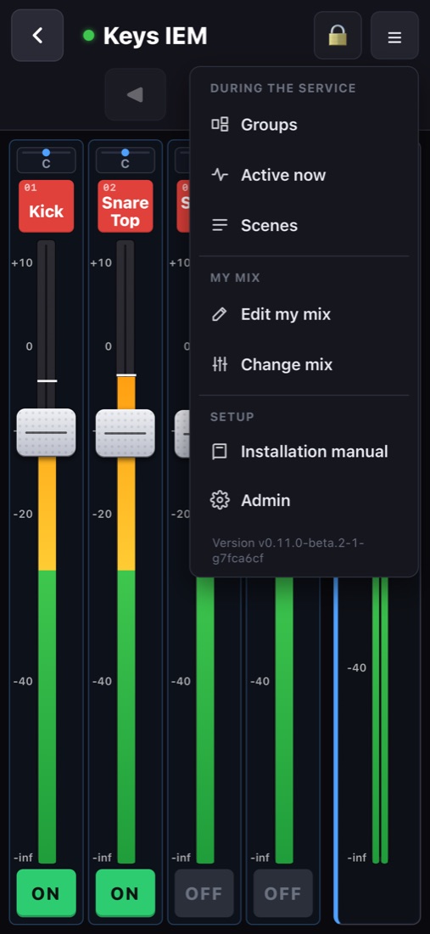
Task: Turn off the Snare Top ON button
Action: 125,893
